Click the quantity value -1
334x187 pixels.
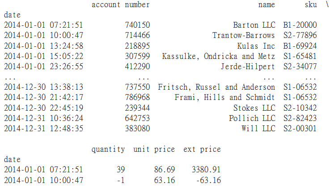click(x=121, y=180)
